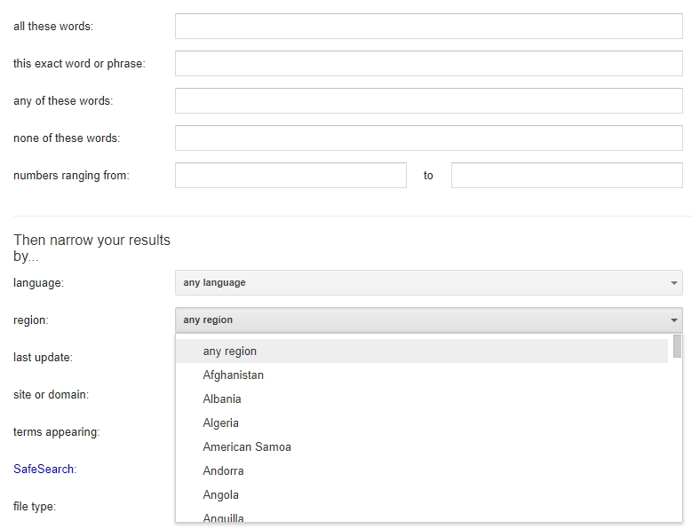Click the 'numbers ranging from' start field
This screenshot has width=692, height=529.
(x=290, y=176)
